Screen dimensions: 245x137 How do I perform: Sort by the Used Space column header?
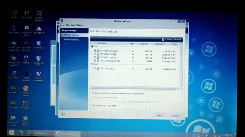pyautogui.click(x=160, y=44)
